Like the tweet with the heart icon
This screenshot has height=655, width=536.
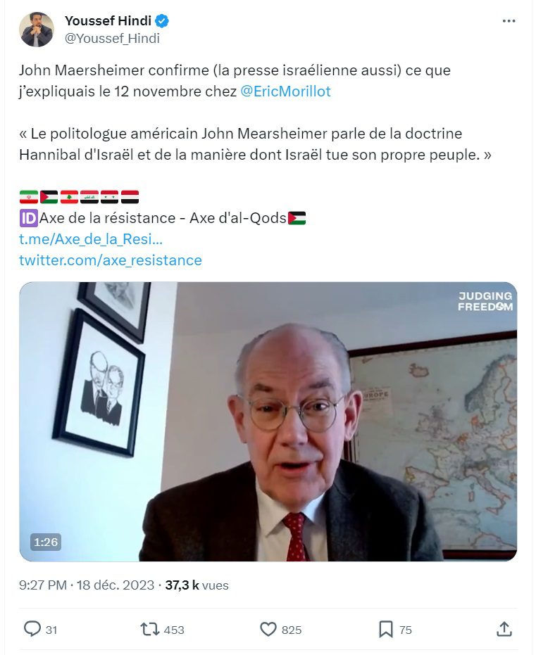(x=268, y=629)
